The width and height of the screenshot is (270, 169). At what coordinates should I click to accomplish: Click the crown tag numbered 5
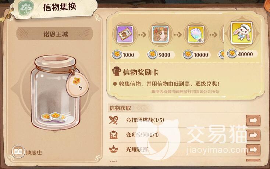pos(78,84)
